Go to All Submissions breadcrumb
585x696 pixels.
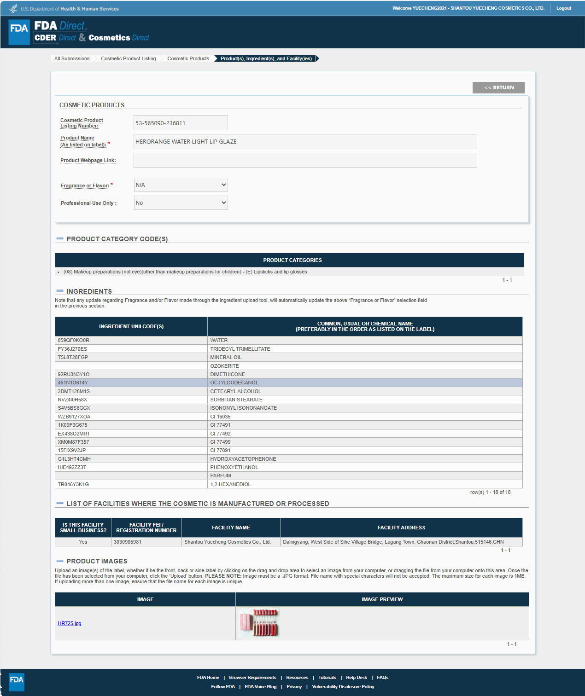72,58
